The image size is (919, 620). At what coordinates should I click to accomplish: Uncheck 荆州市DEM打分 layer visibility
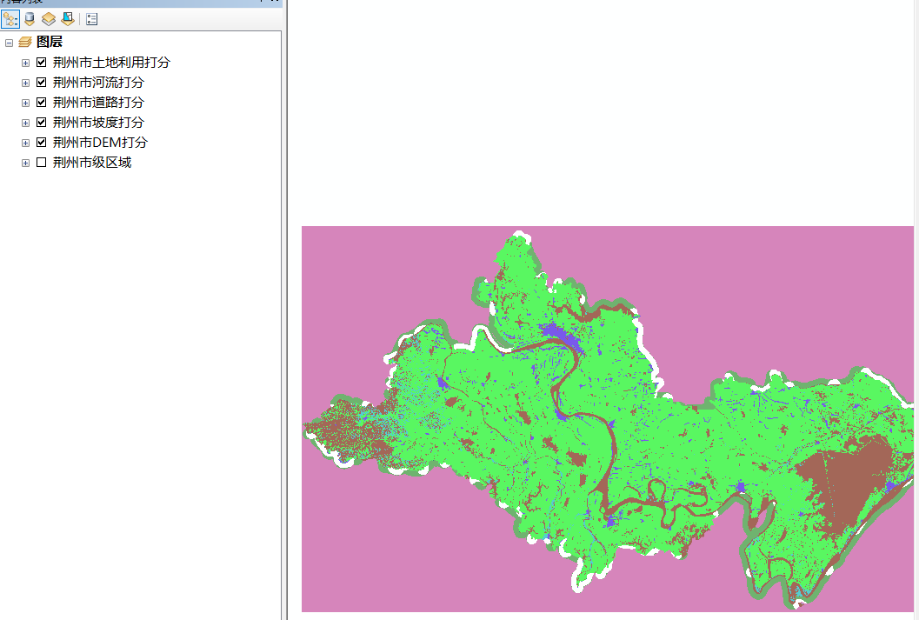(41, 142)
